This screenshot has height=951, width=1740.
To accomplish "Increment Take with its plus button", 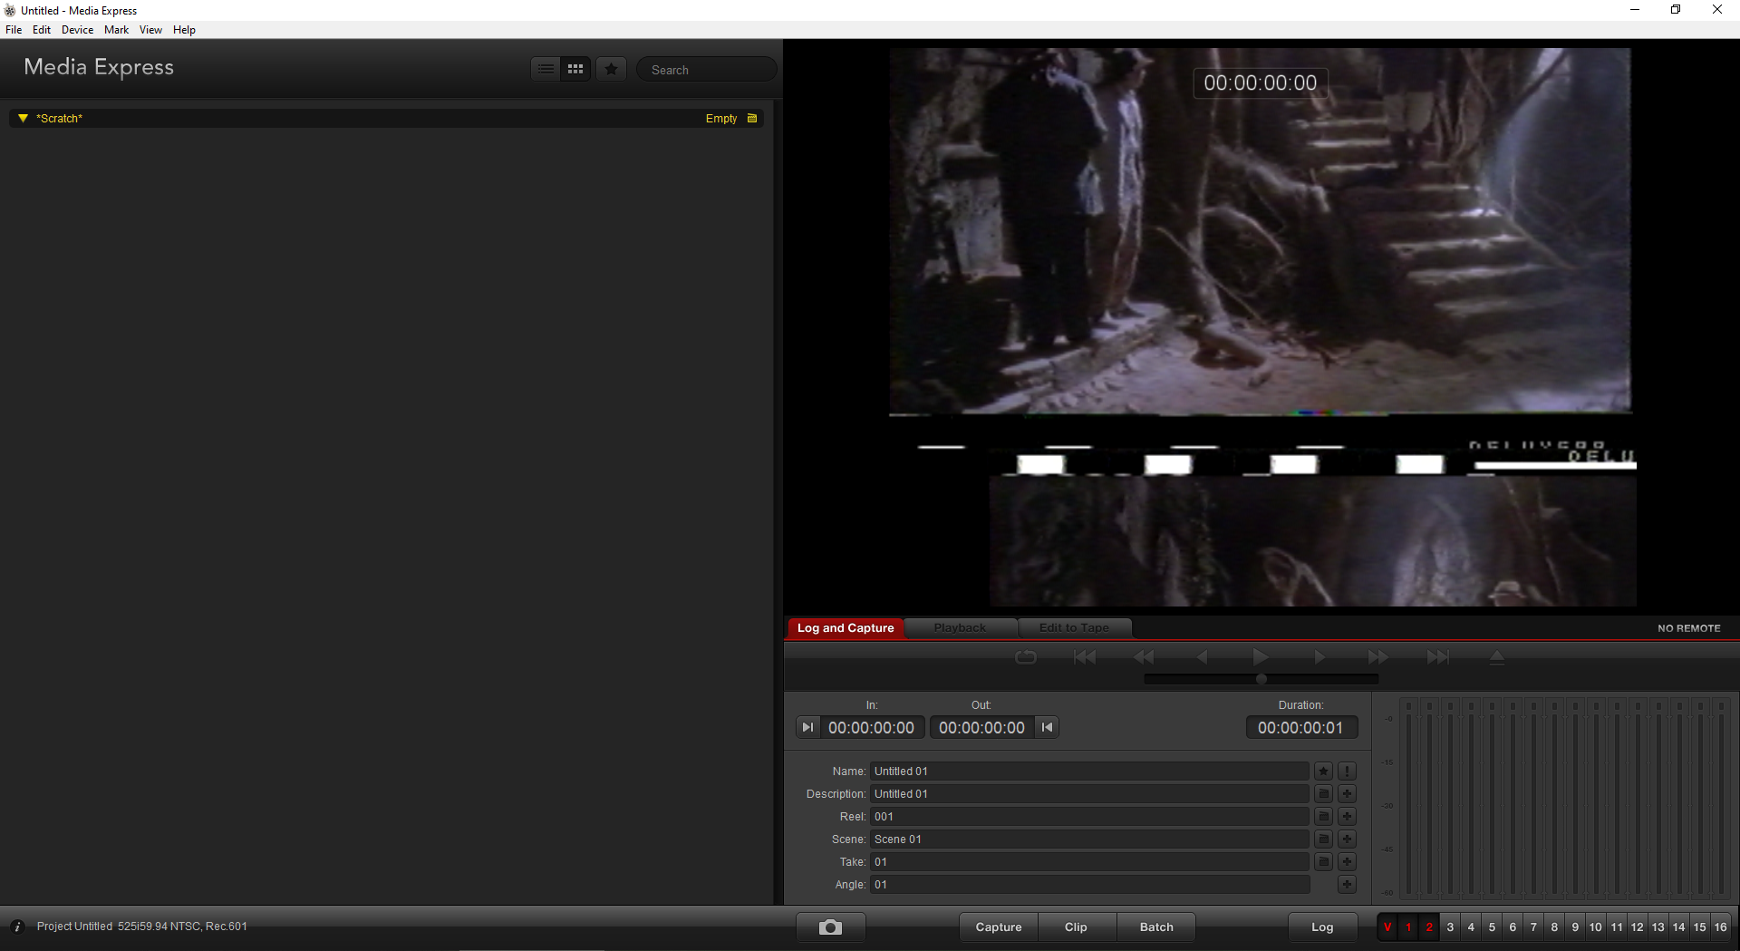I will click(x=1348, y=862).
